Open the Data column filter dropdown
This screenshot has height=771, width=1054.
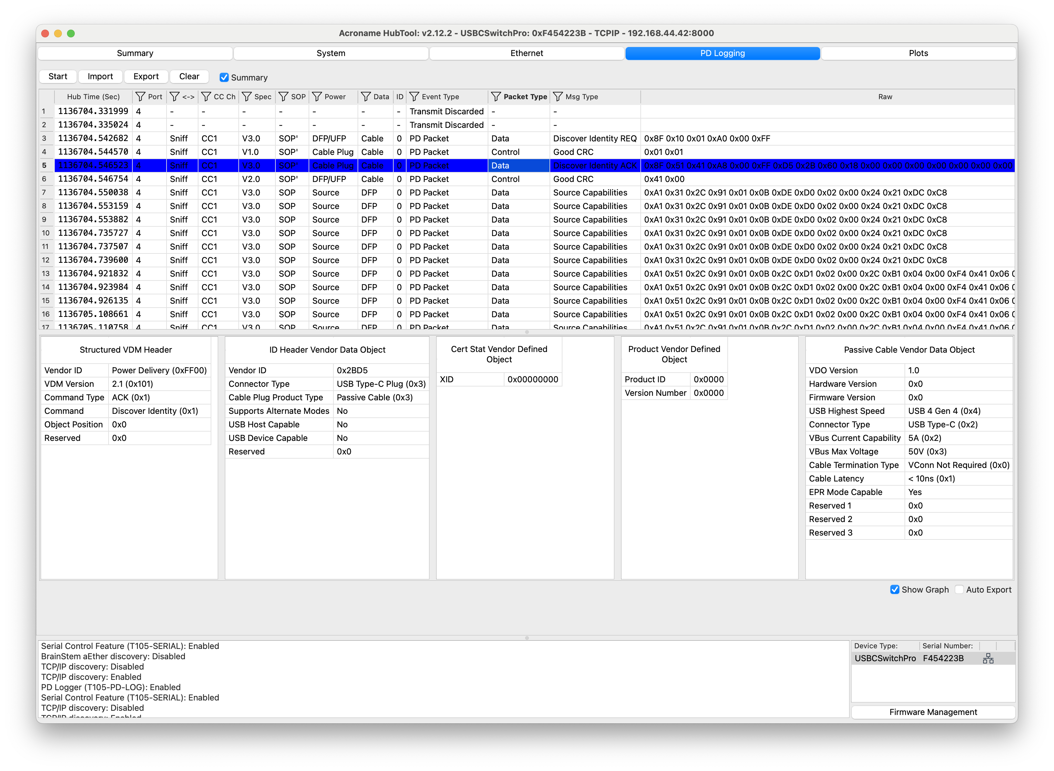(366, 97)
